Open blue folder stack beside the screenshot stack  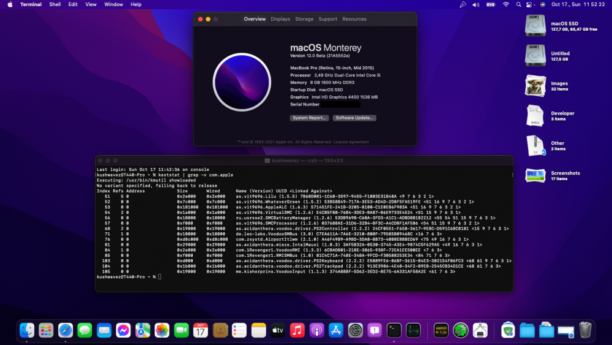coord(547,330)
